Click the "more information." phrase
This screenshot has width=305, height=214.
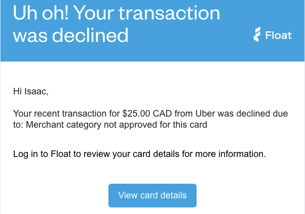[231, 154]
